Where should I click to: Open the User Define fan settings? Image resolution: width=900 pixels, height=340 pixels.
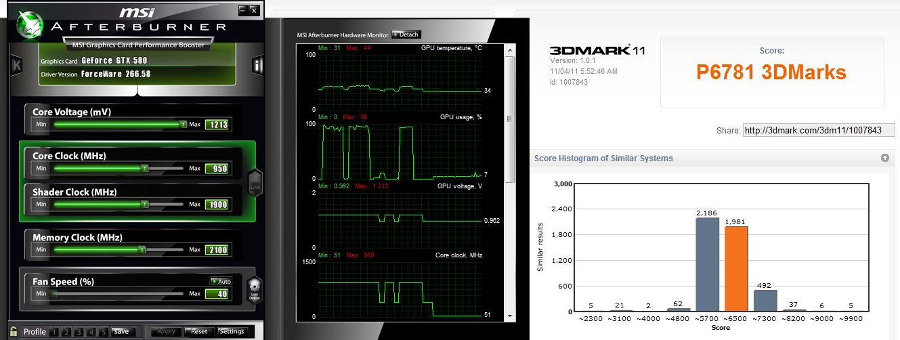(x=254, y=289)
